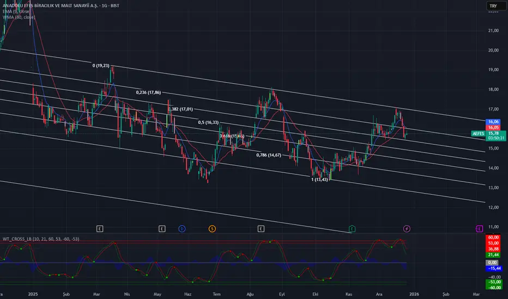
Task: Open the magenta E marker near March 2026
Action: pyautogui.click(x=479, y=229)
